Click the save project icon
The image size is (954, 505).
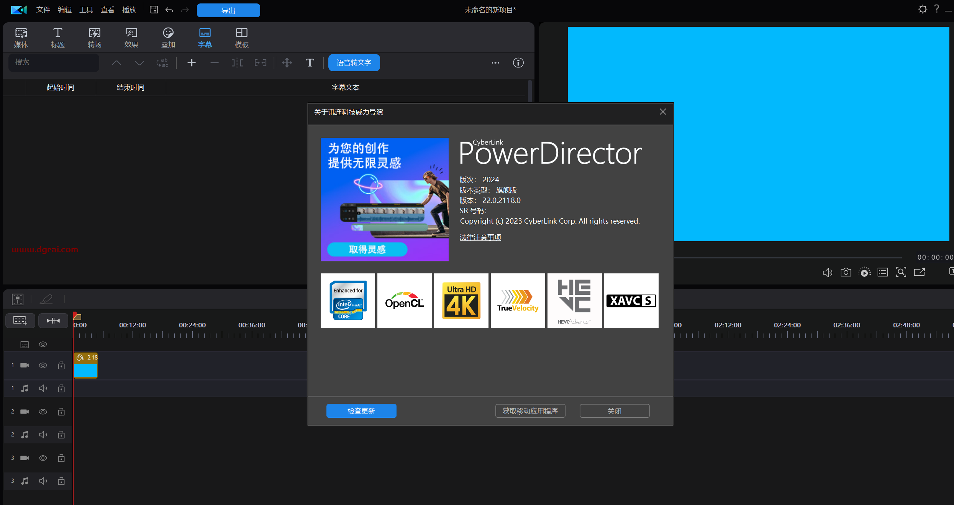[154, 10]
